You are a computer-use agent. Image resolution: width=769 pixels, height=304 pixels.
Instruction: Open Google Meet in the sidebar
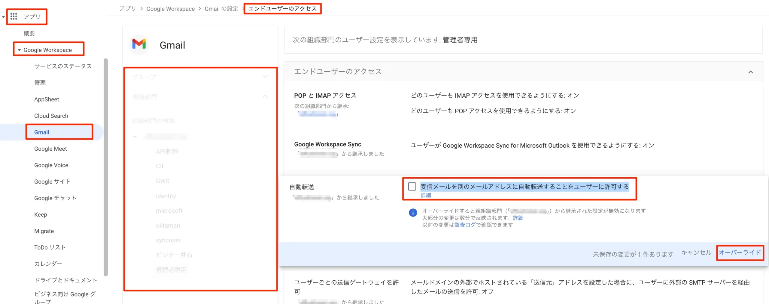[x=50, y=149]
